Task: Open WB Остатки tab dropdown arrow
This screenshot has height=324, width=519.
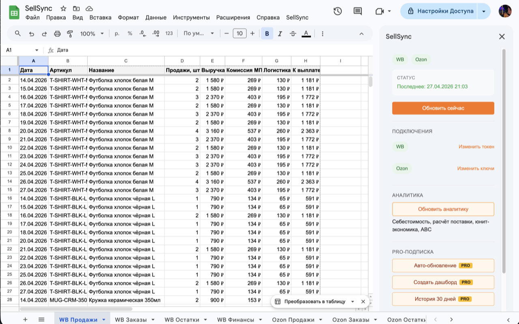Action: pyautogui.click(x=205, y=320)
